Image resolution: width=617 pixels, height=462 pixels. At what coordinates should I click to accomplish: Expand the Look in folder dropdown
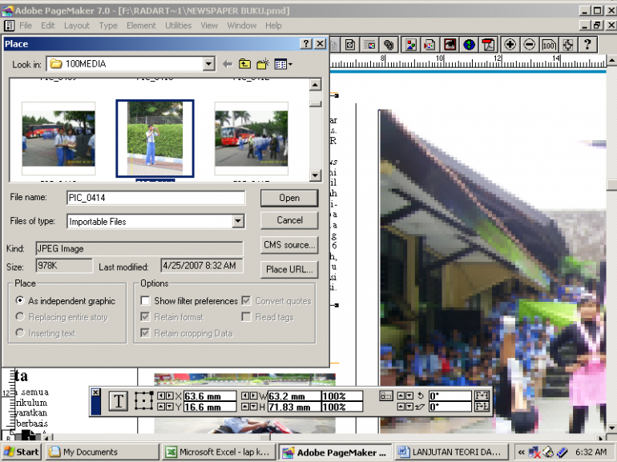point(208,64)
